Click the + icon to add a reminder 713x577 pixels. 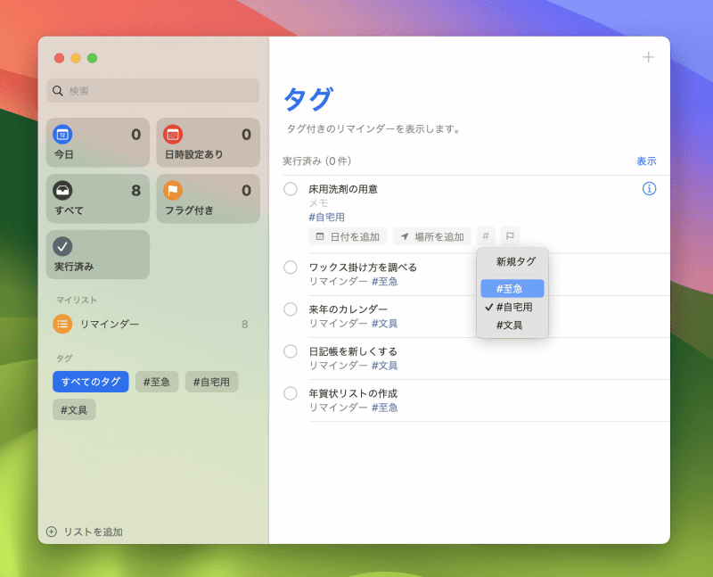[648, 57]
